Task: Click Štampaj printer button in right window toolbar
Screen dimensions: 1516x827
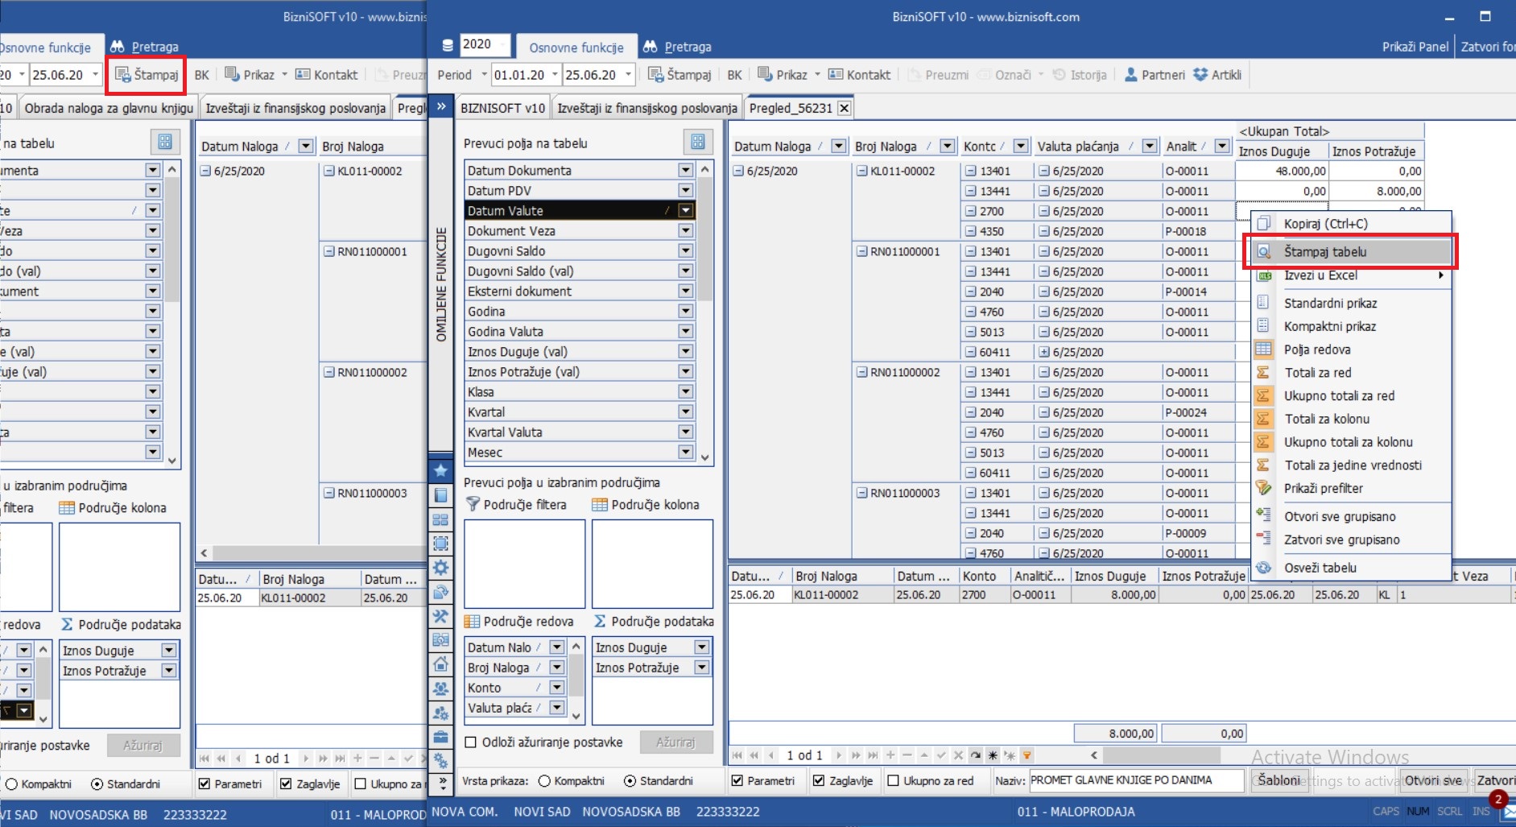Action: (680, 75)
